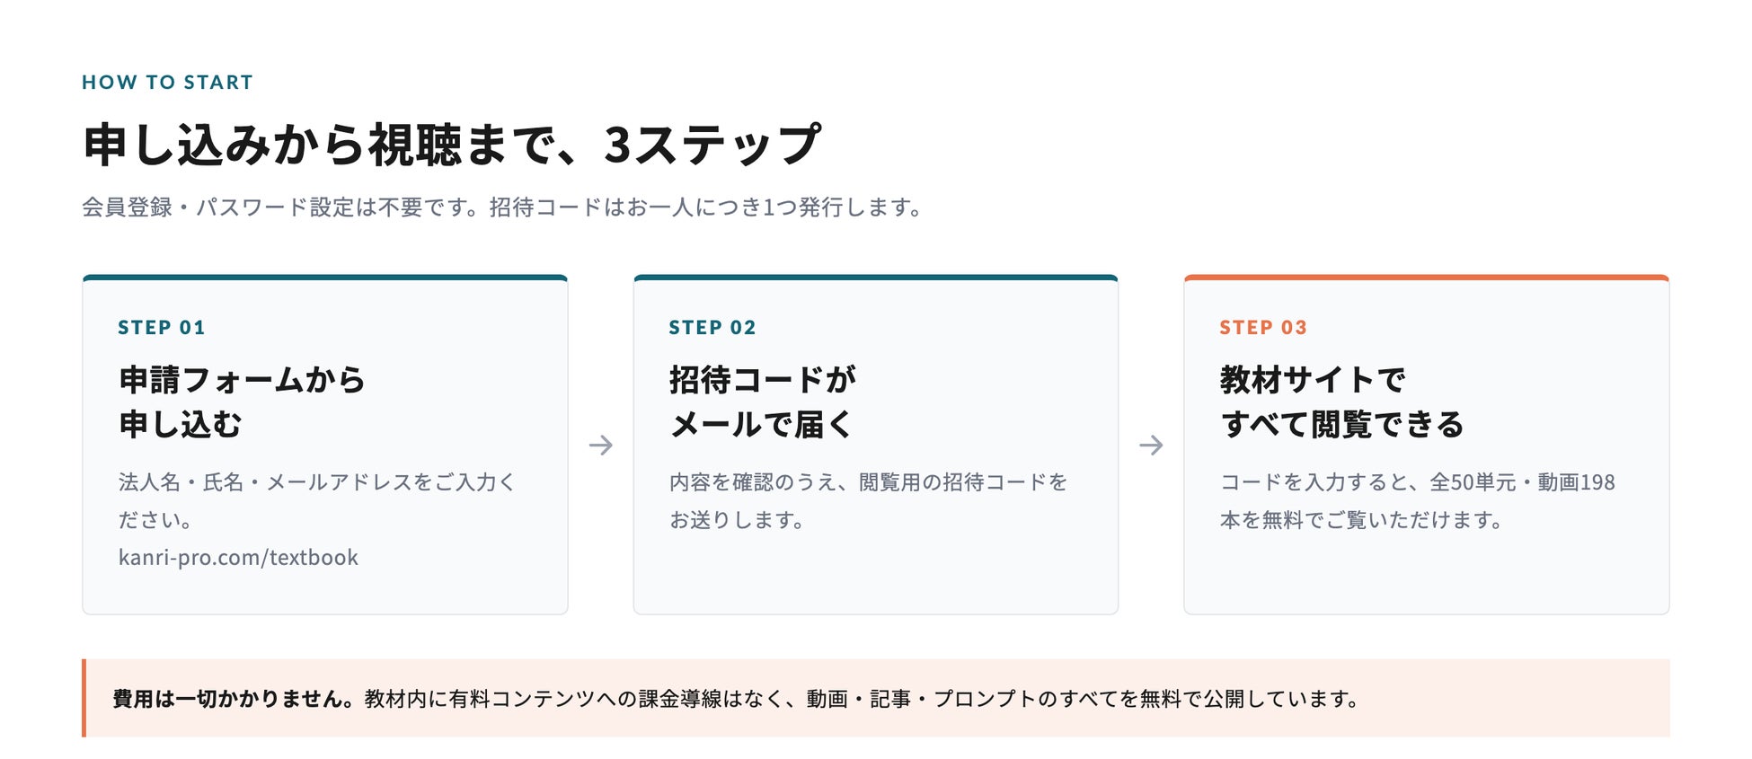This screenshot has width=1752, height=759.
Task: Click arrow between Step 02 and Step 03
Action: click(x=1151, y=446)
